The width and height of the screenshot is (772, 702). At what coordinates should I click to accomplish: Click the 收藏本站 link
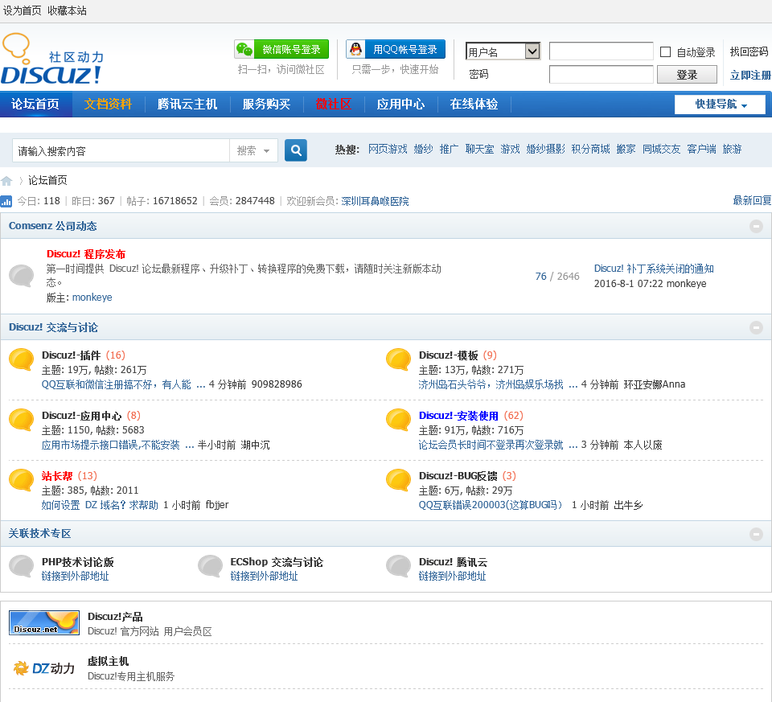(x=67, y=10)
